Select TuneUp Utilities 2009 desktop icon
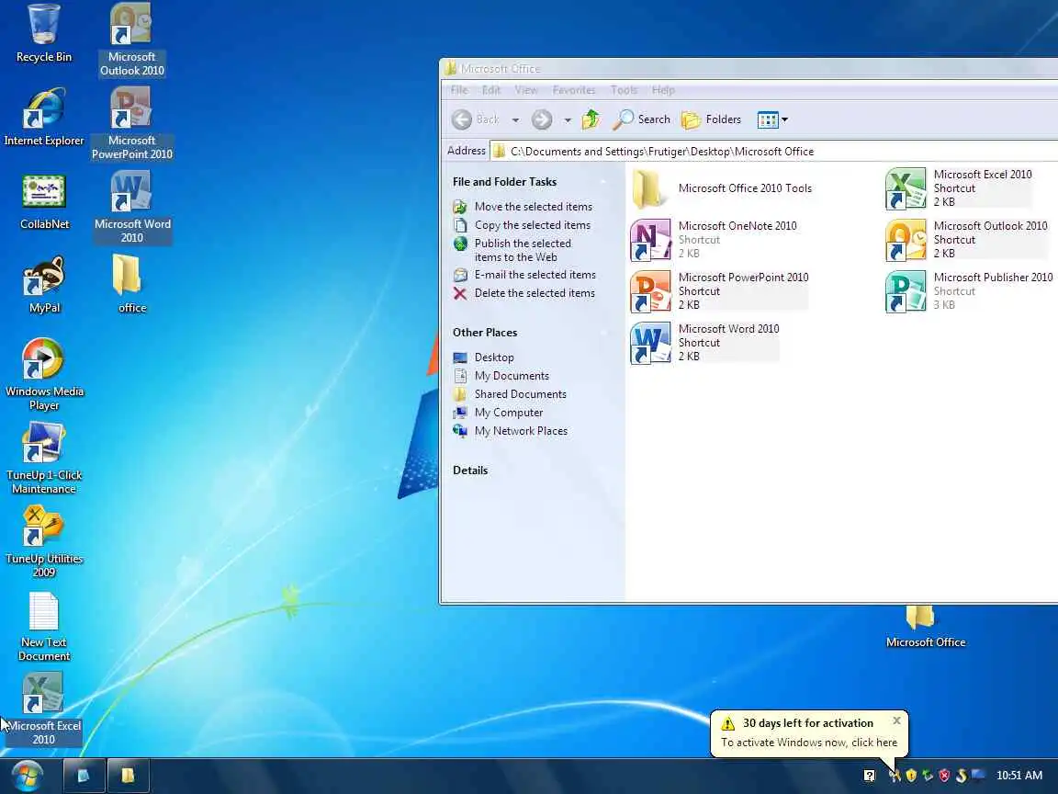Viewport: 1058px width, 794px height. pos(44,541)
